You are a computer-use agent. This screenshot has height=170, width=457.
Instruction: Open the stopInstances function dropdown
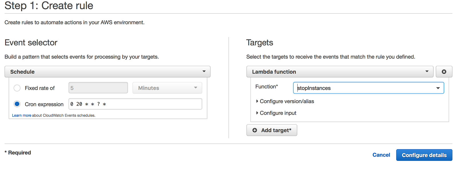[x=368, y=88]
